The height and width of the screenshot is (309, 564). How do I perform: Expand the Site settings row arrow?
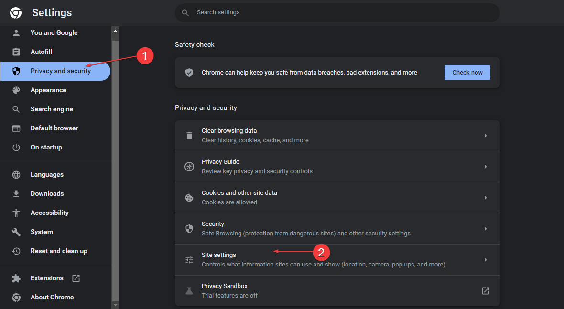click(486, 260)
